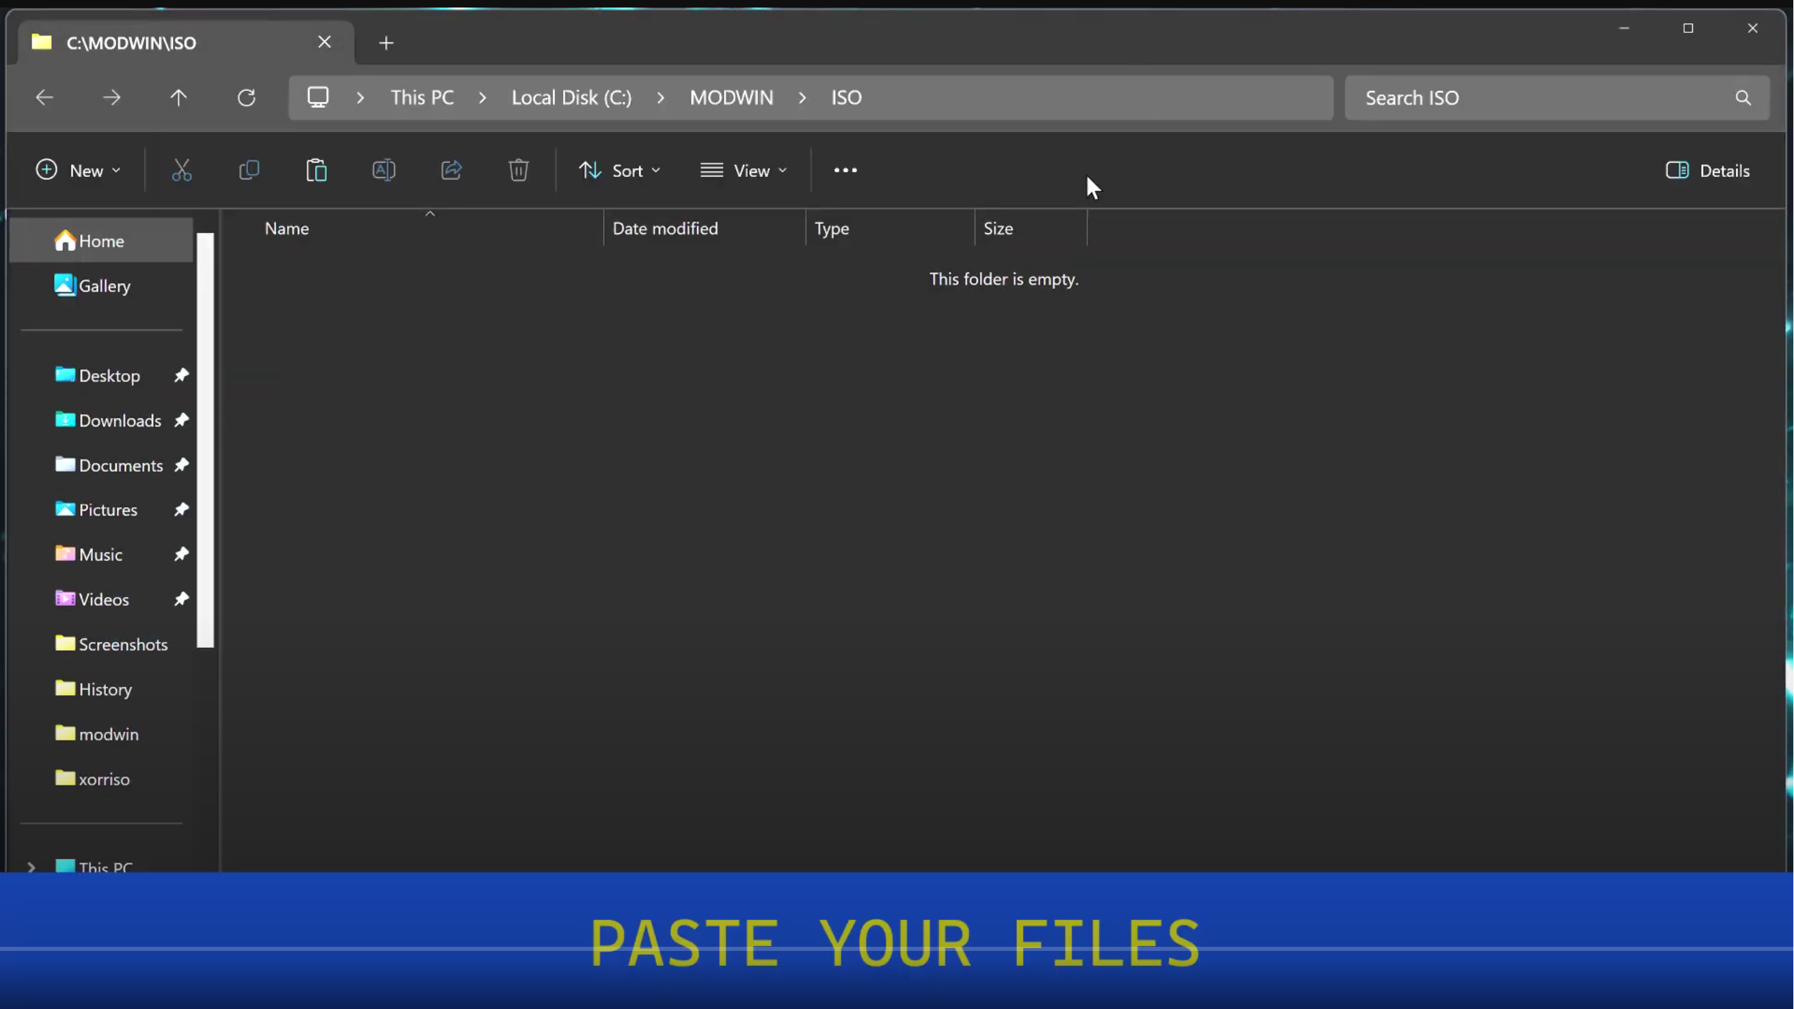1794x1009 pixels.
Task: Expand chevron after This PC breadcrumb
Action: click(x=483, y=98)
